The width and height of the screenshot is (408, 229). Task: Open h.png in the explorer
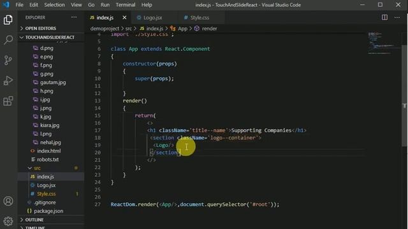tap(47, 91)
